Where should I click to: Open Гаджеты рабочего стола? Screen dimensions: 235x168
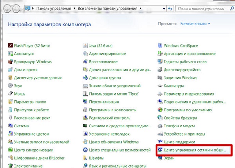pos(185,61)
